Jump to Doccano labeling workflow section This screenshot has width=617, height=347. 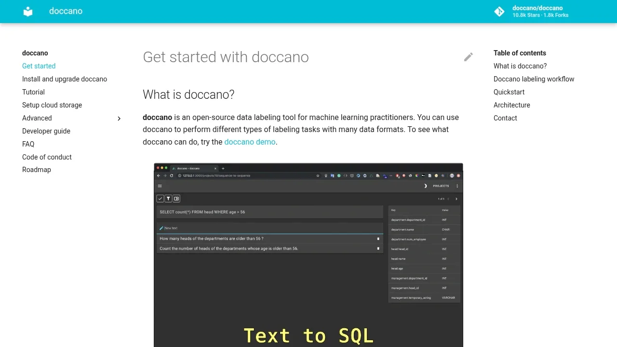pos(534,79)
